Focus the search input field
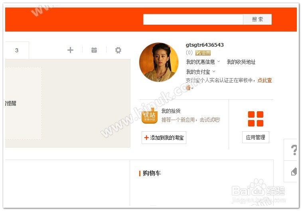 click(x=193, y=19)
